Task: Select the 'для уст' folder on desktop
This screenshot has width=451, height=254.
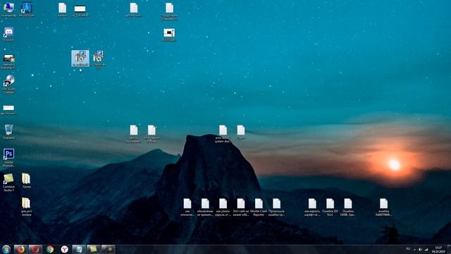Action: coord(26,207)
